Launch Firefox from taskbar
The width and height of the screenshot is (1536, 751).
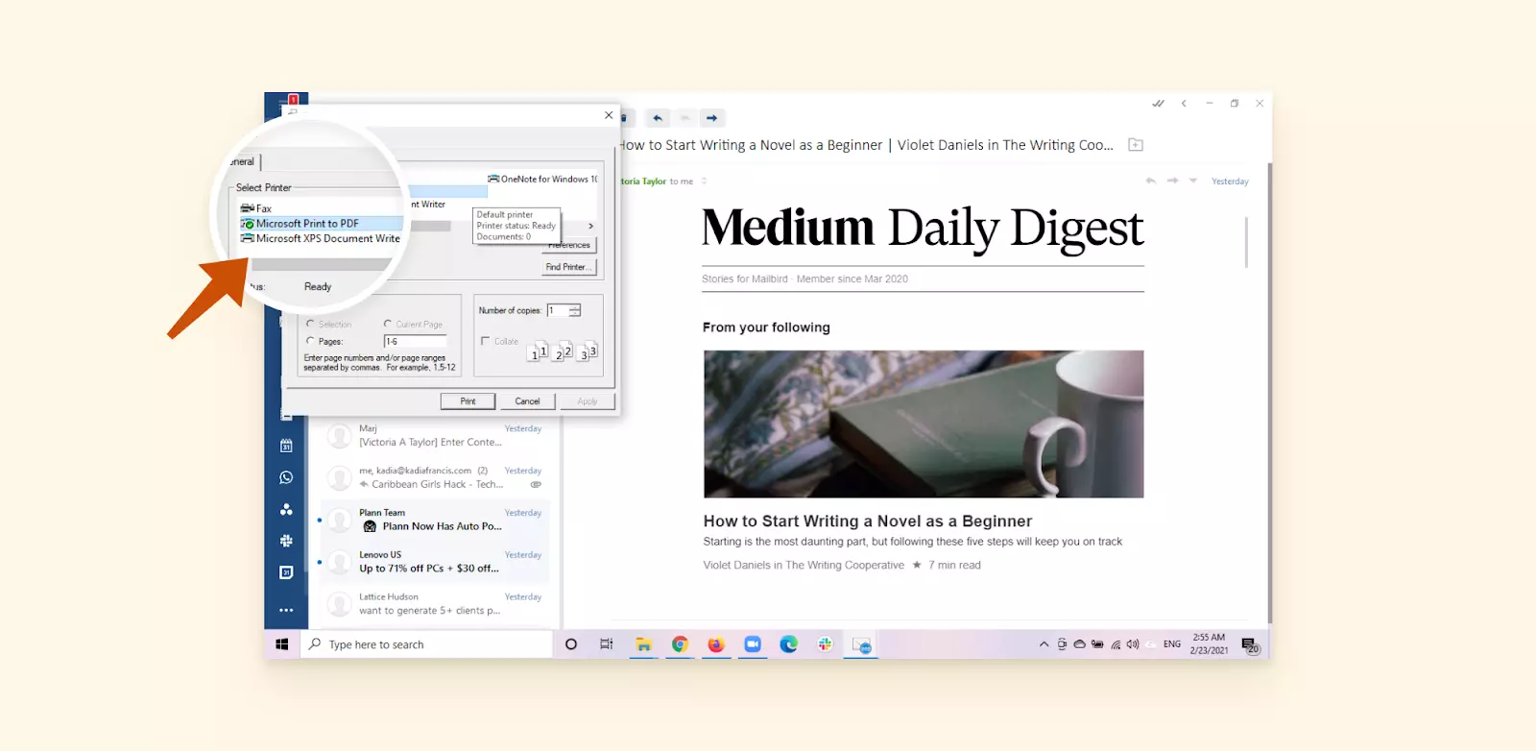(716, 644)
